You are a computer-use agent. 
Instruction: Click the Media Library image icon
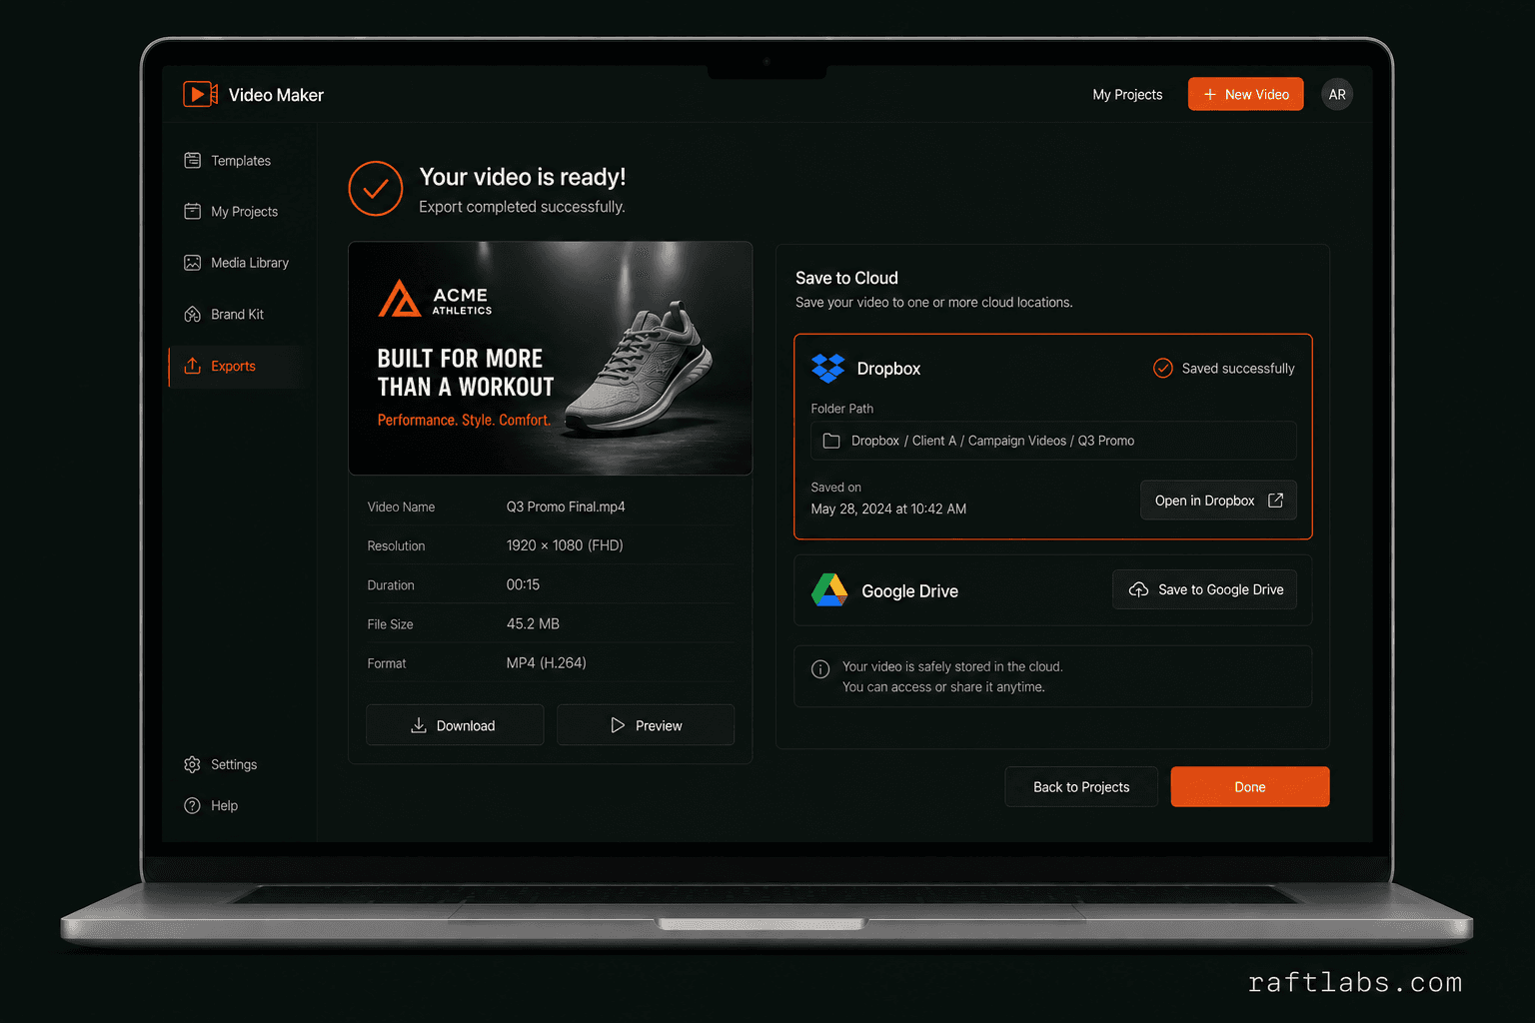point(192,263)
